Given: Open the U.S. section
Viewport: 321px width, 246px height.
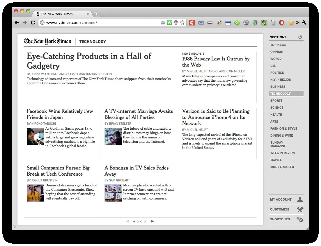Looking at the screenshot, I should 273,66.
